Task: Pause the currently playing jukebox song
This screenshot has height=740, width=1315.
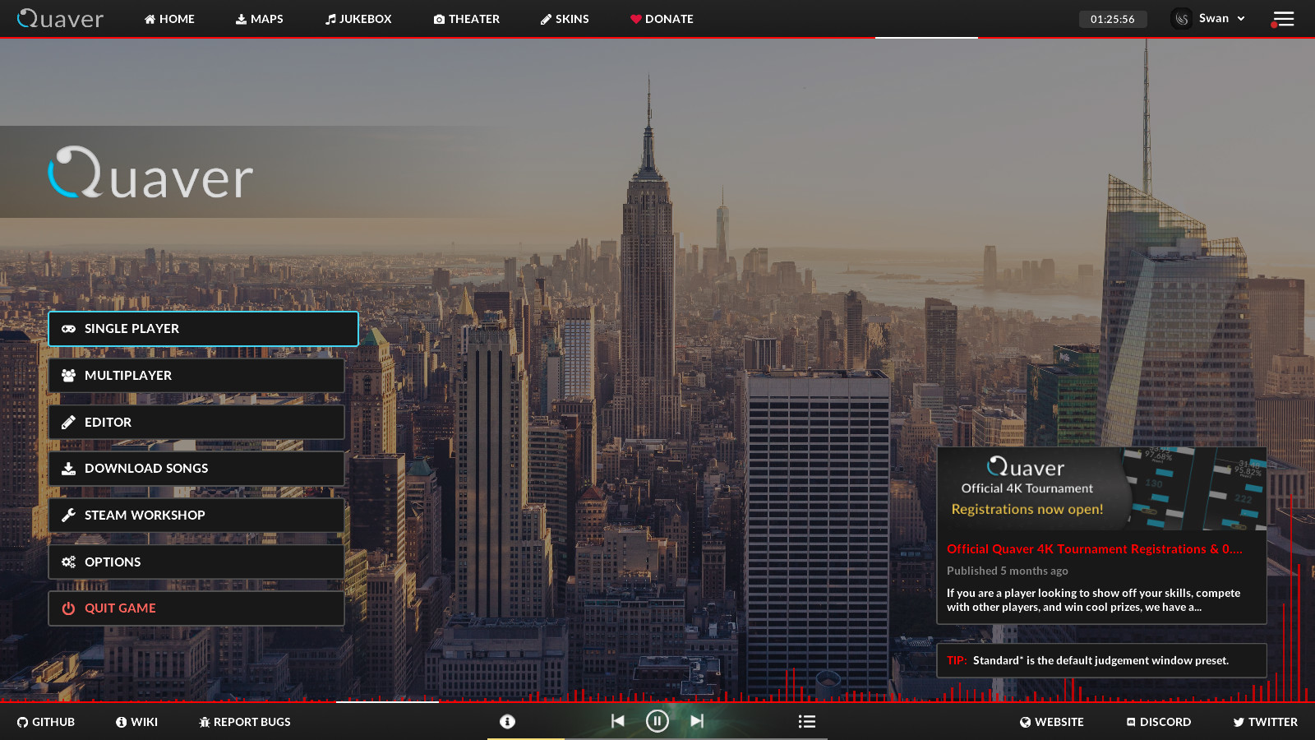Action: [657, 721]
